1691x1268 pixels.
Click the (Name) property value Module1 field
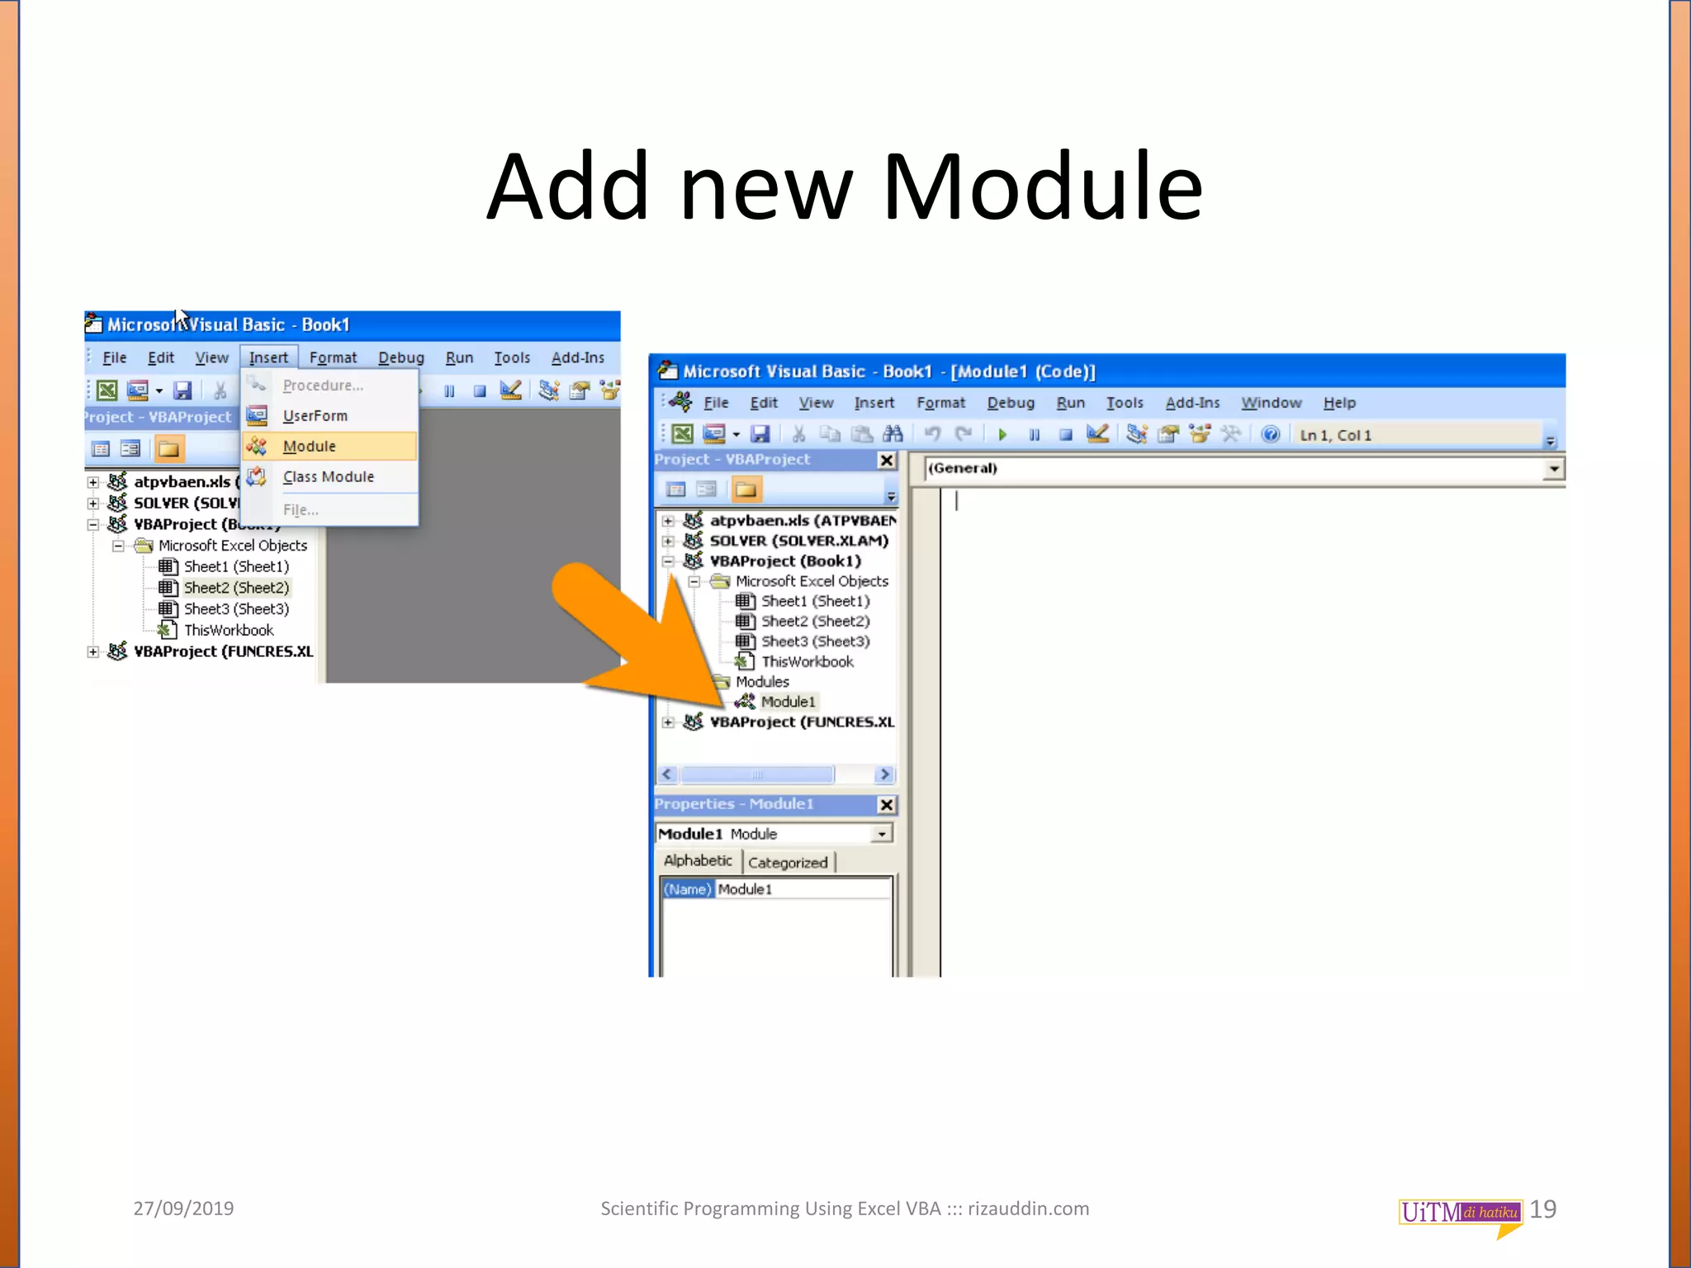(803, 889)
